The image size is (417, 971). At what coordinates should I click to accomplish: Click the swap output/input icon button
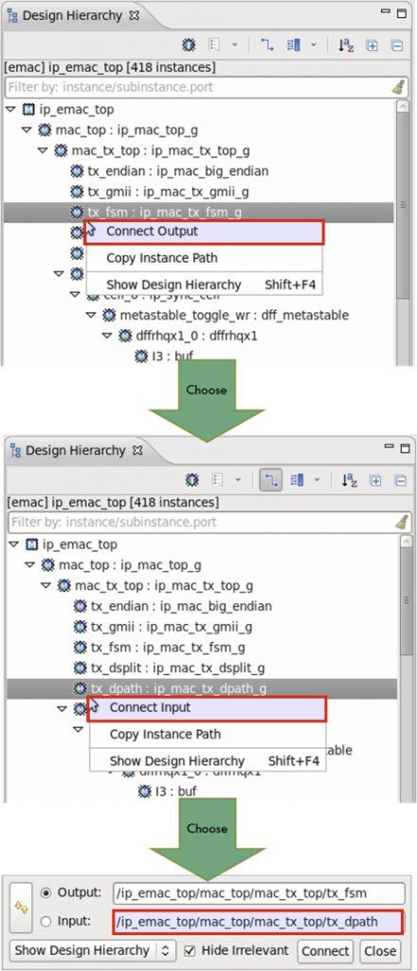tap(21, 907)
